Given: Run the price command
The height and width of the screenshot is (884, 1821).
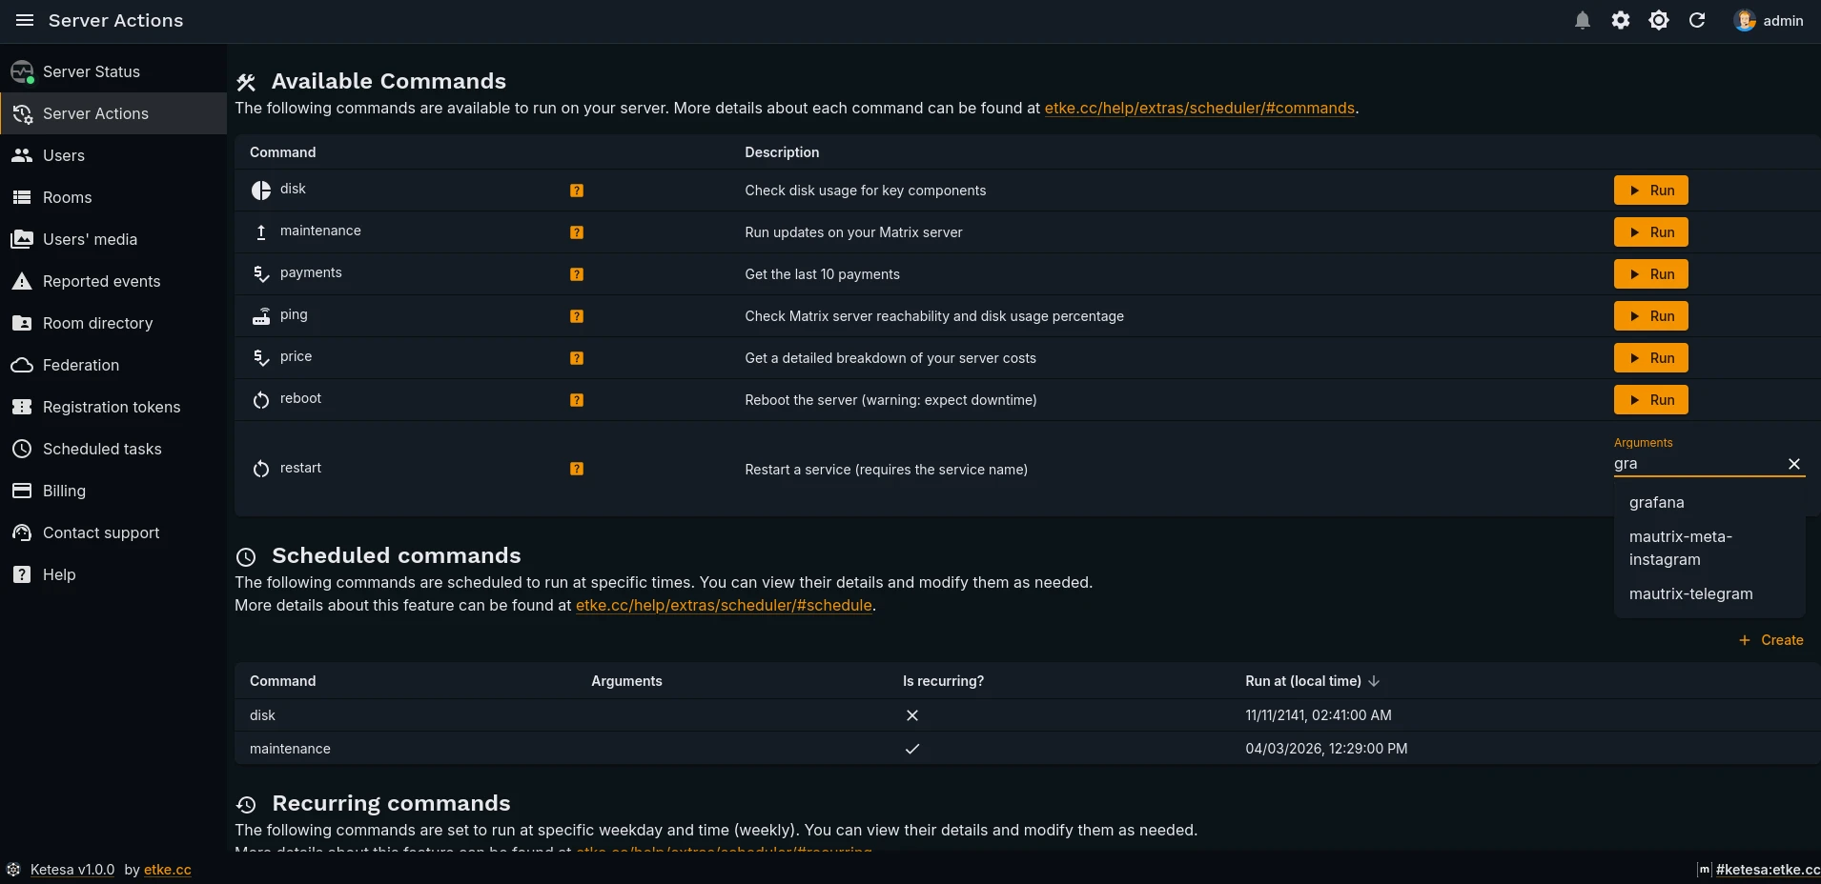Looking at the screenshot, I should (x=1651, y=358).
